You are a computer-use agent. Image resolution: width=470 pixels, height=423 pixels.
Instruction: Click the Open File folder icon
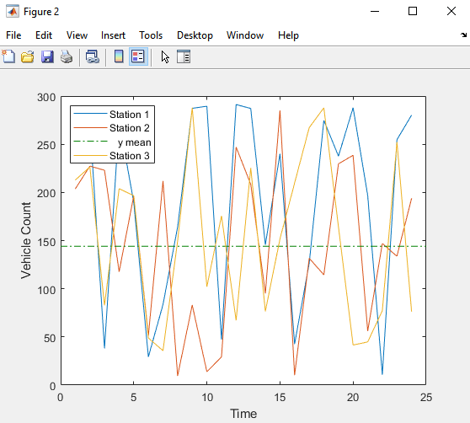pyautogui.click(x=28, y=56)
